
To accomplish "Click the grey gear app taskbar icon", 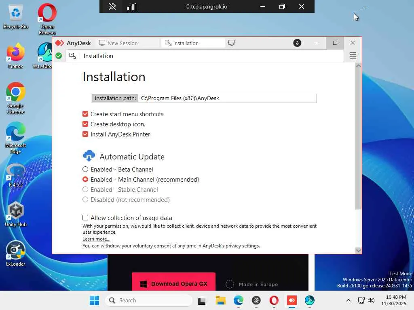I will (x=256, y=300).
